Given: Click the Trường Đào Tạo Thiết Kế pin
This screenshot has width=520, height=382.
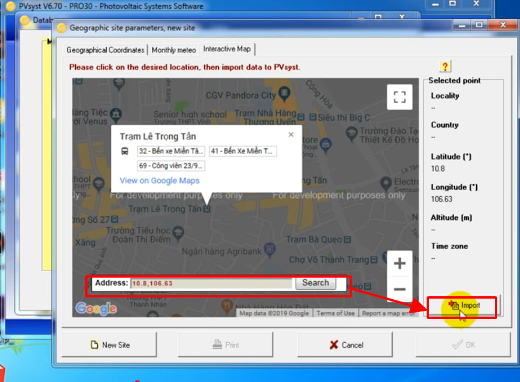Looking at the screenshot, I should point(351,134).
